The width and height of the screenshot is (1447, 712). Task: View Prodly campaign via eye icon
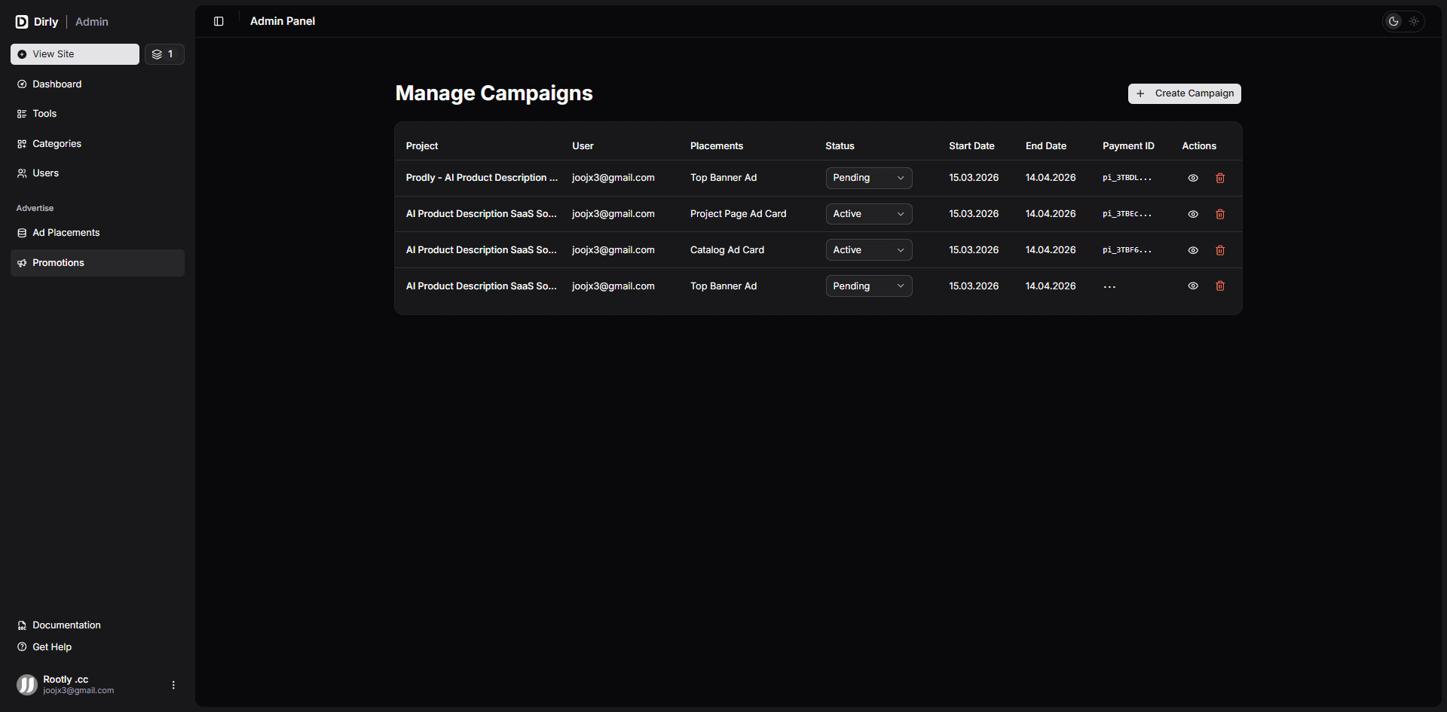click(1193, 178)
